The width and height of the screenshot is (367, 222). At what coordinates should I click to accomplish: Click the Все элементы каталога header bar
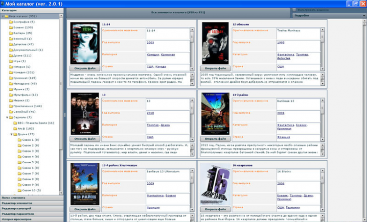[178, 13]
